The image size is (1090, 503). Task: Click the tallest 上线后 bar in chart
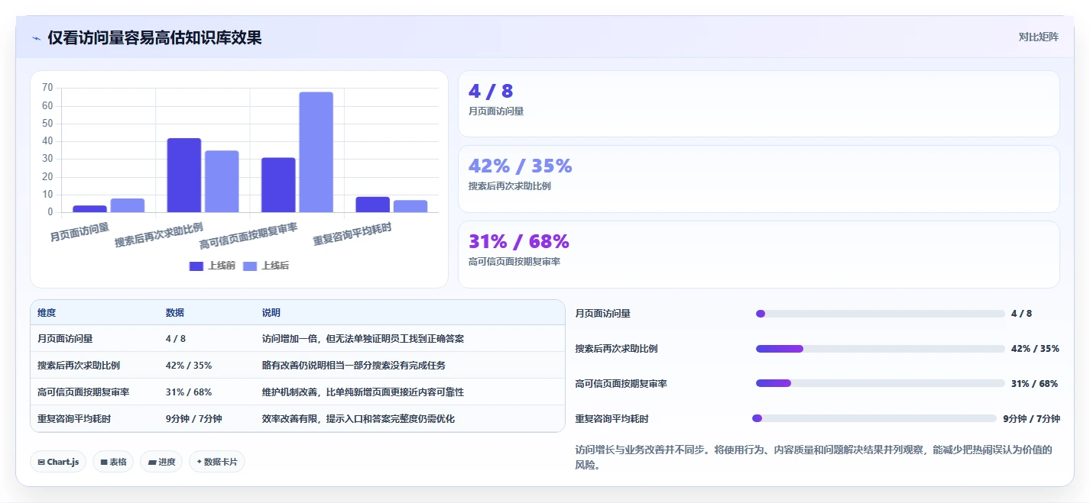pos(316,152)
